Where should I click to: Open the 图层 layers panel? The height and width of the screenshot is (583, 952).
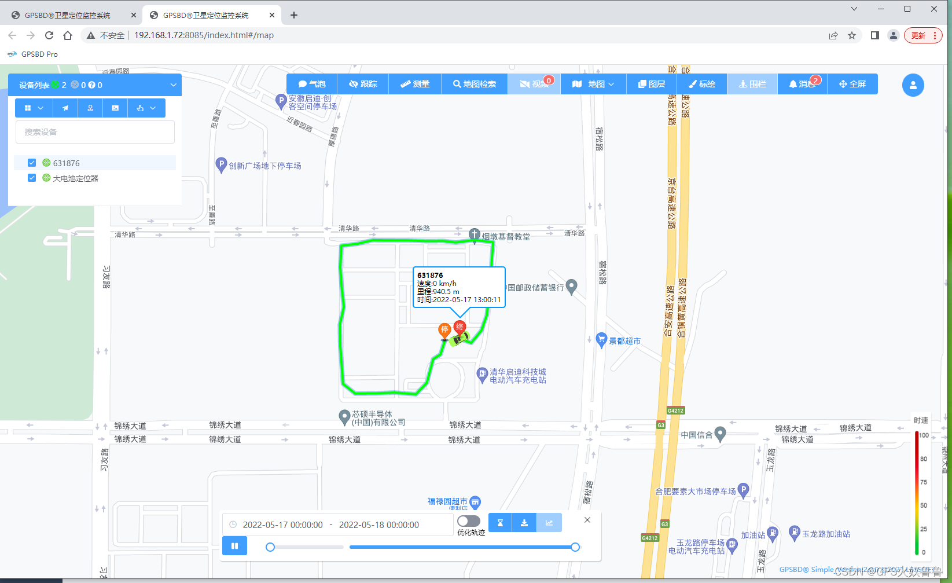click(x=652, y=84)
